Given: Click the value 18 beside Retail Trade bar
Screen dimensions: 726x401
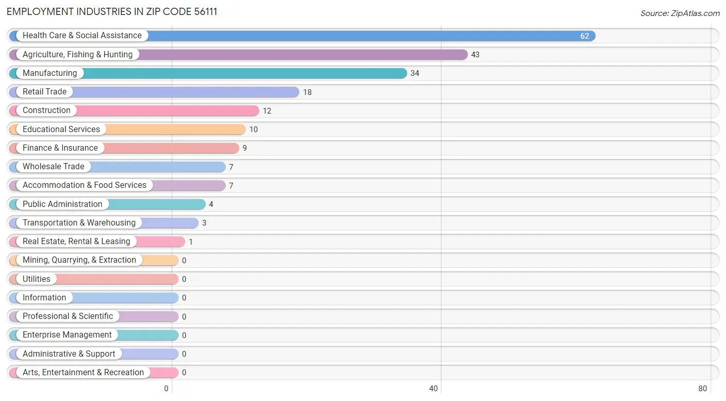Looking at the screenshot, I should coord(307,92).
